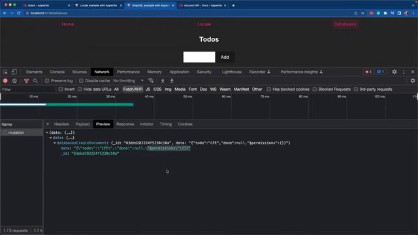Check the Invert filter checkbox
The image size is (418, 235).
tap(61, 89)
